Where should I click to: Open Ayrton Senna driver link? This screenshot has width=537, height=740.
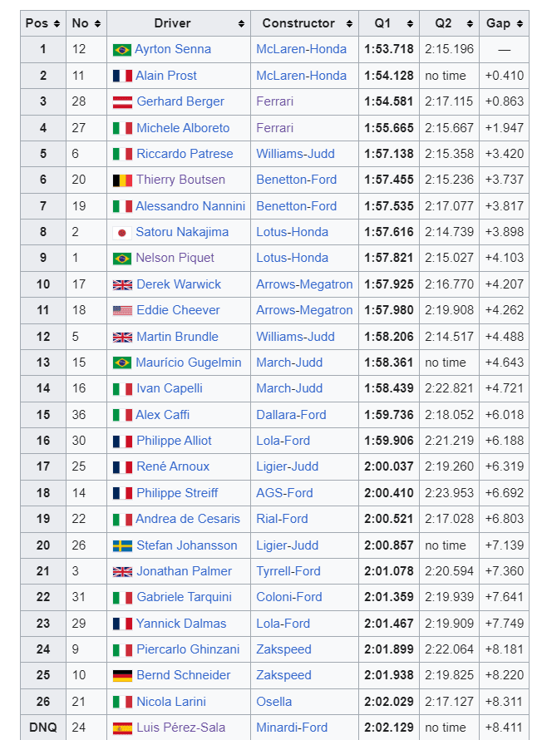173,49
